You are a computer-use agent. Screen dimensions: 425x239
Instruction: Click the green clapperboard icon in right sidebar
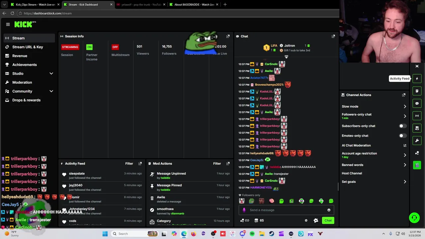pyautogui.click(x=417, y=165)
